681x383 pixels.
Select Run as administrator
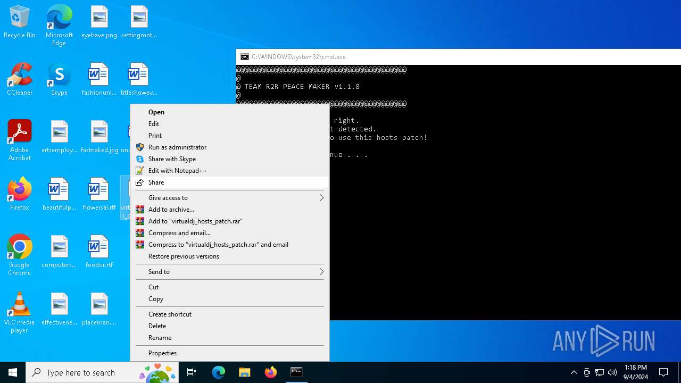(230, 147)
